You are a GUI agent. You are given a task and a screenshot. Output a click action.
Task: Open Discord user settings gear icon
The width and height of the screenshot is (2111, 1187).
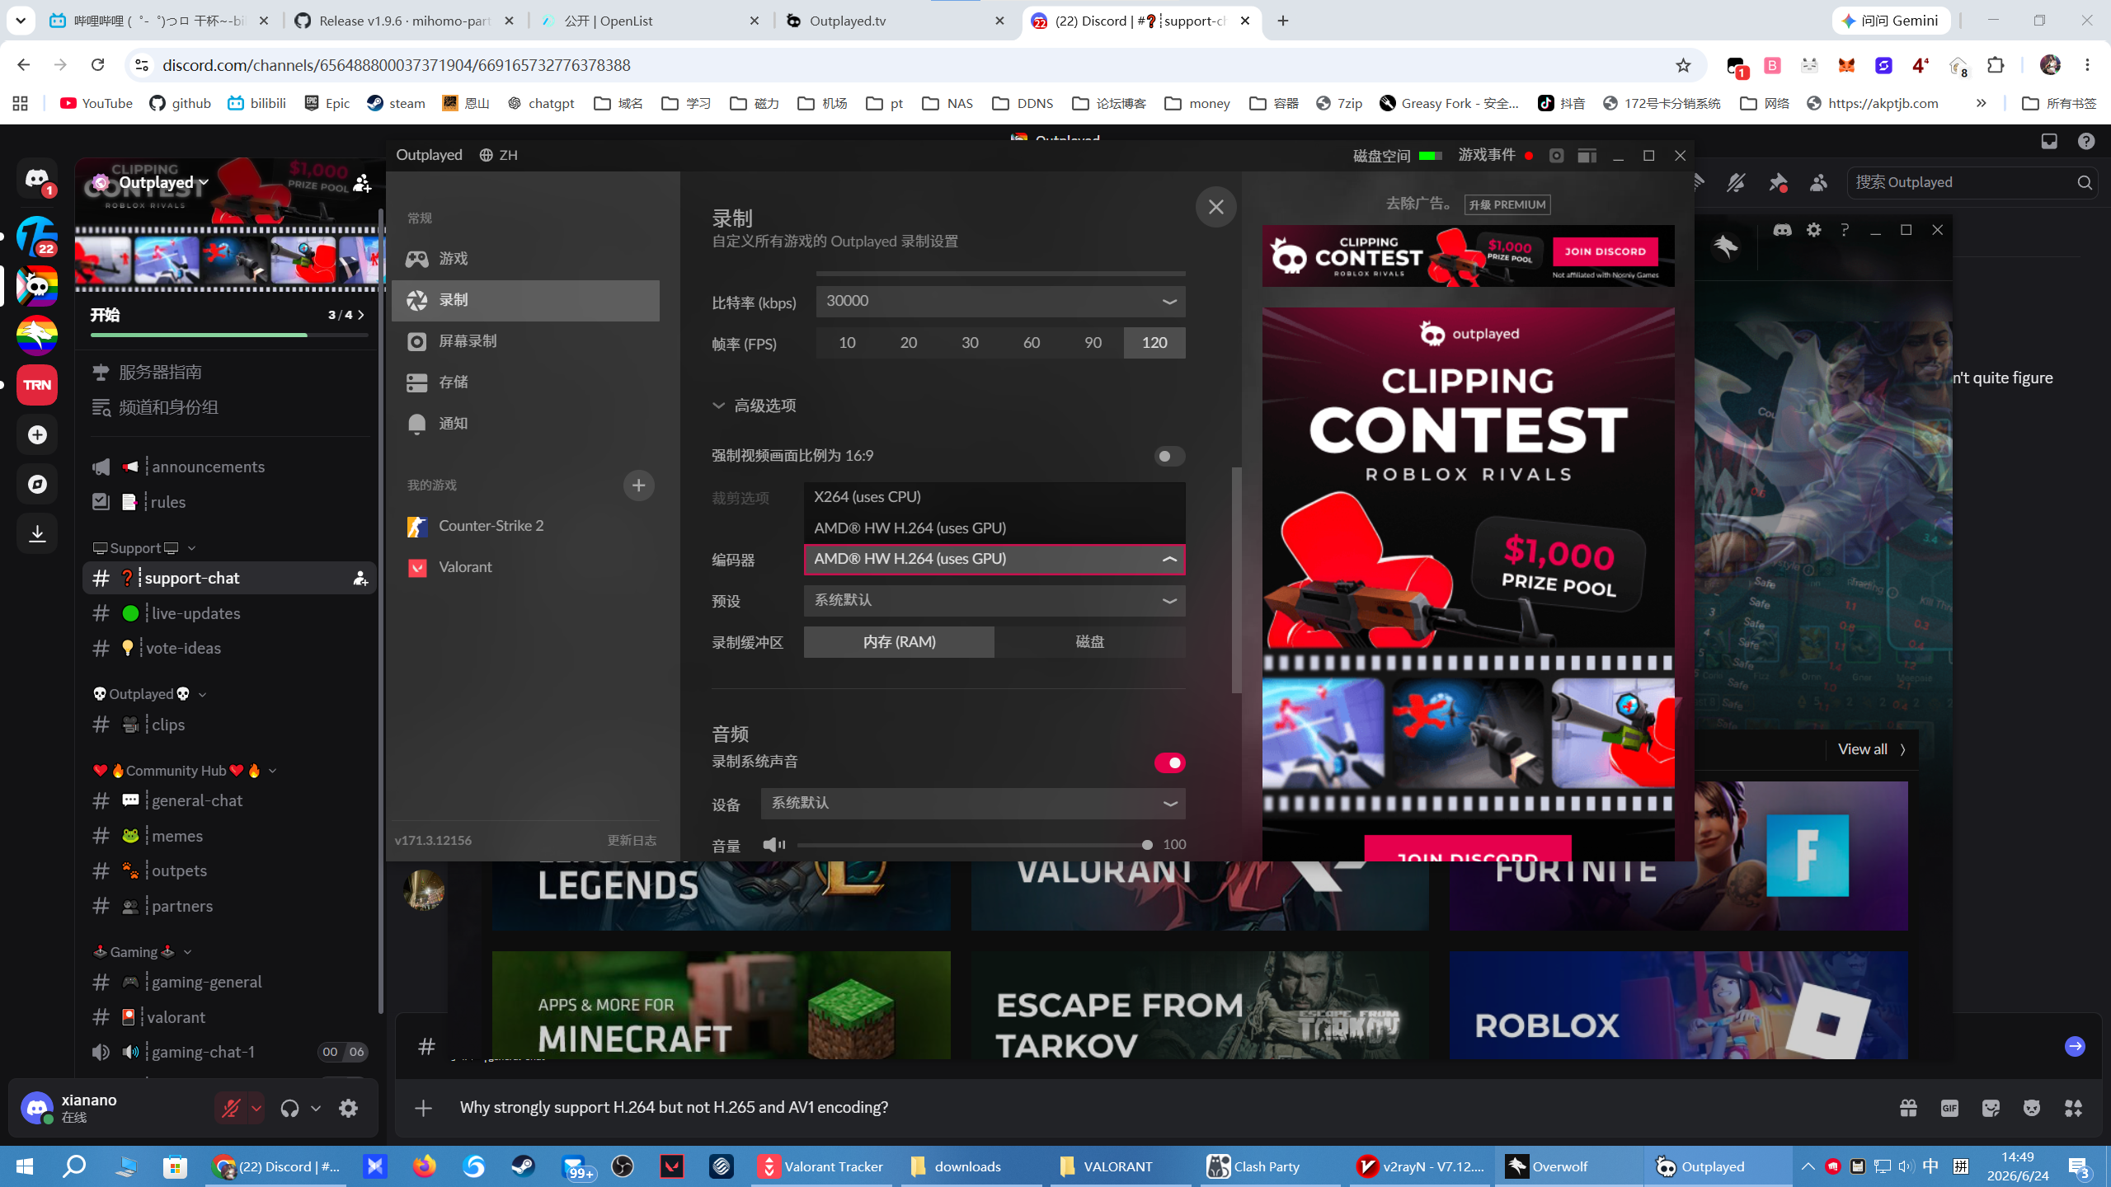348,1109
